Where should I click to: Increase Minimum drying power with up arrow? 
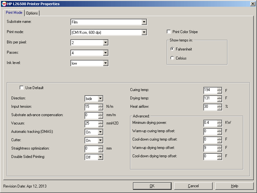[x=219, y=122]
